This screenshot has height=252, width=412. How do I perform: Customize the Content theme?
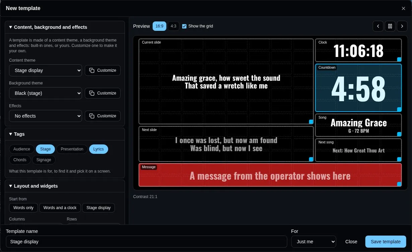click(102, 70)
